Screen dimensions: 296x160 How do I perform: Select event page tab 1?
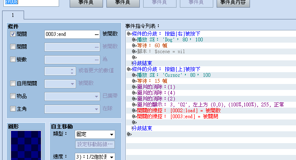click(13, 15)
